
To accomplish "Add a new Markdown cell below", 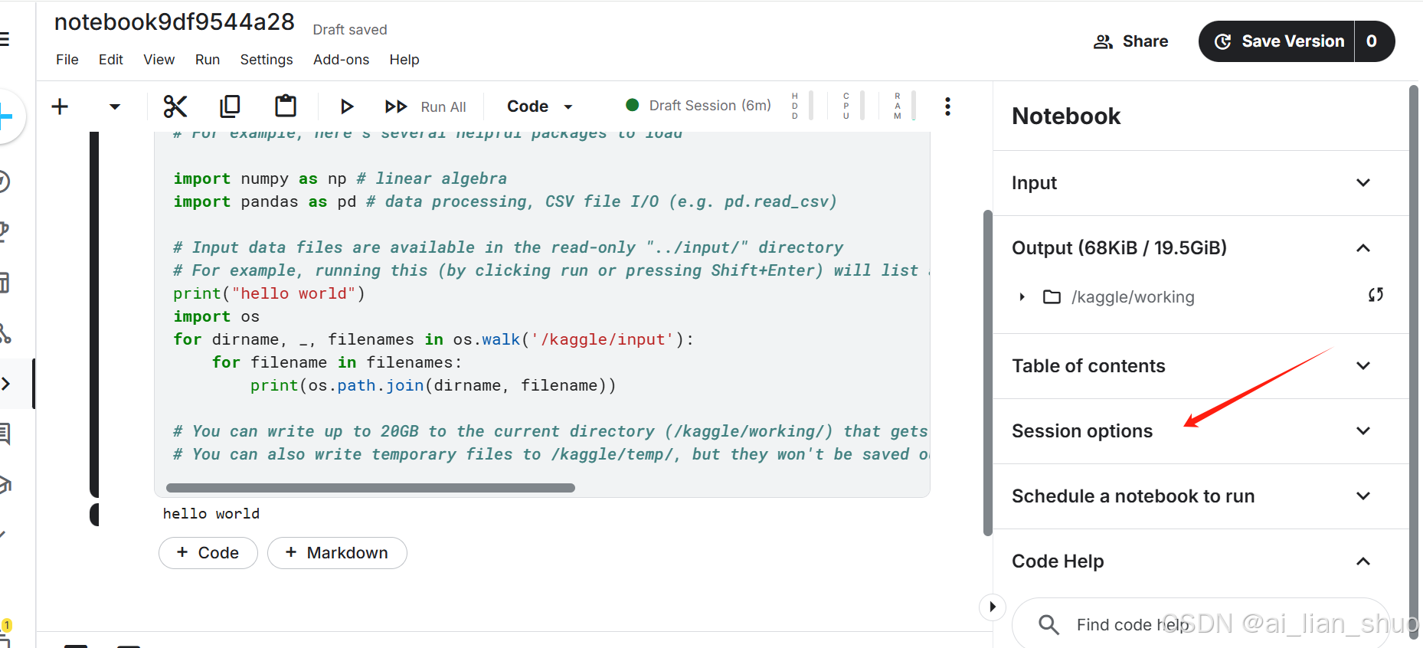I will coord(337,553).
